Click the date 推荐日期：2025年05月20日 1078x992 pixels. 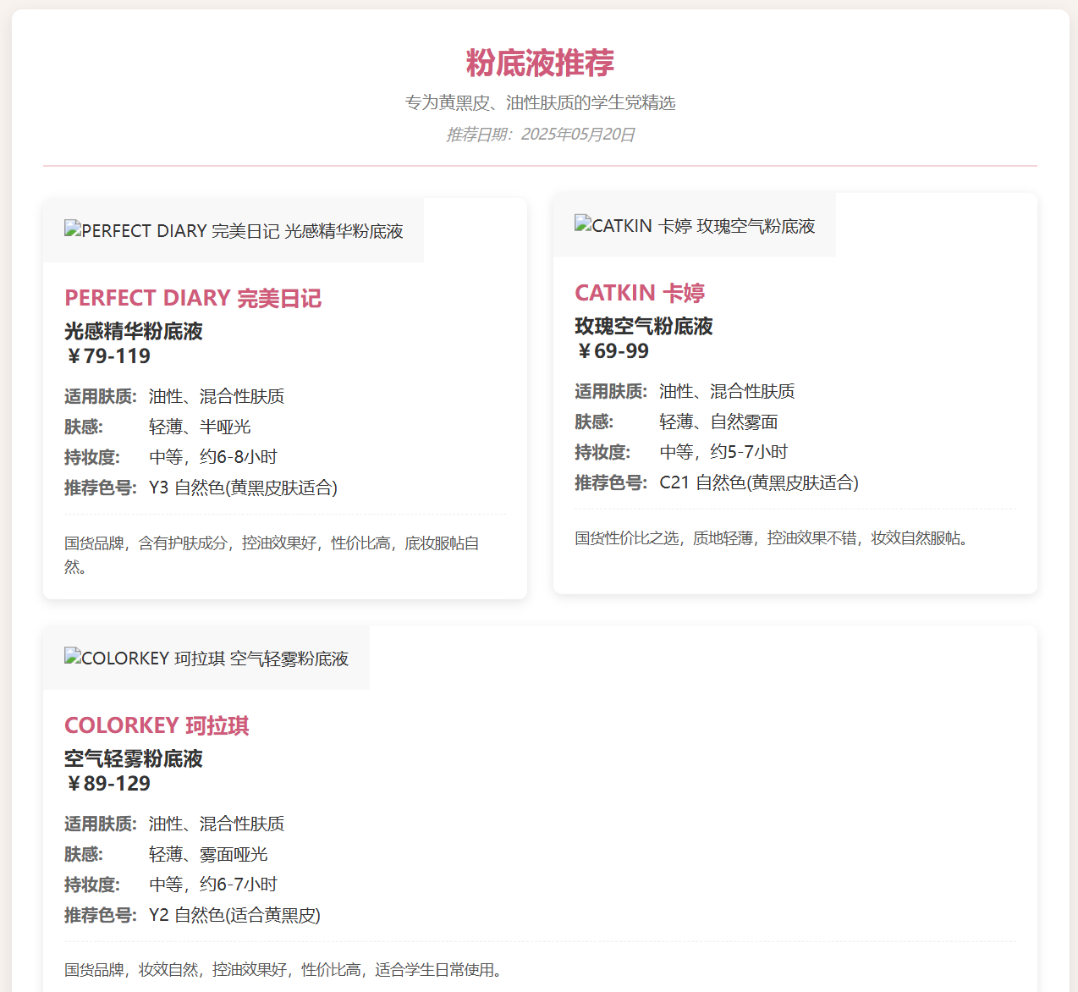coord(540,135)
